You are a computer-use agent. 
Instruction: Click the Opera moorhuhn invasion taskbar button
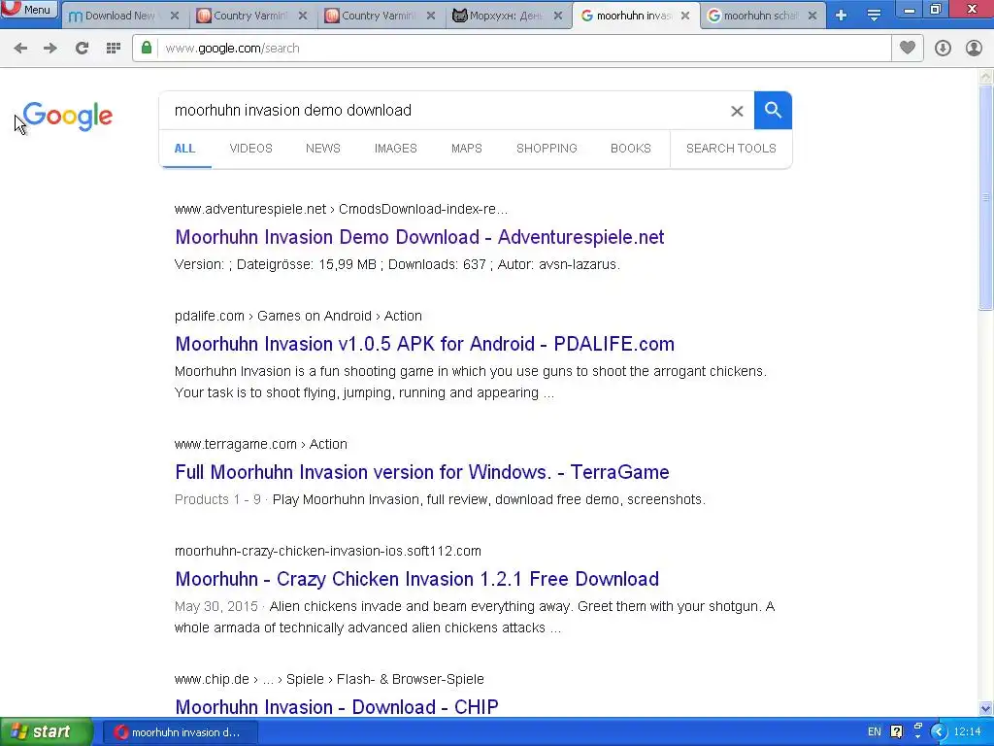pyautogui.click(x=181, y=732)
